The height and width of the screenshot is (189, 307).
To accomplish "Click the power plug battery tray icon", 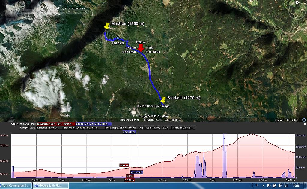I will pyautogui.click(x=275, y=186).
